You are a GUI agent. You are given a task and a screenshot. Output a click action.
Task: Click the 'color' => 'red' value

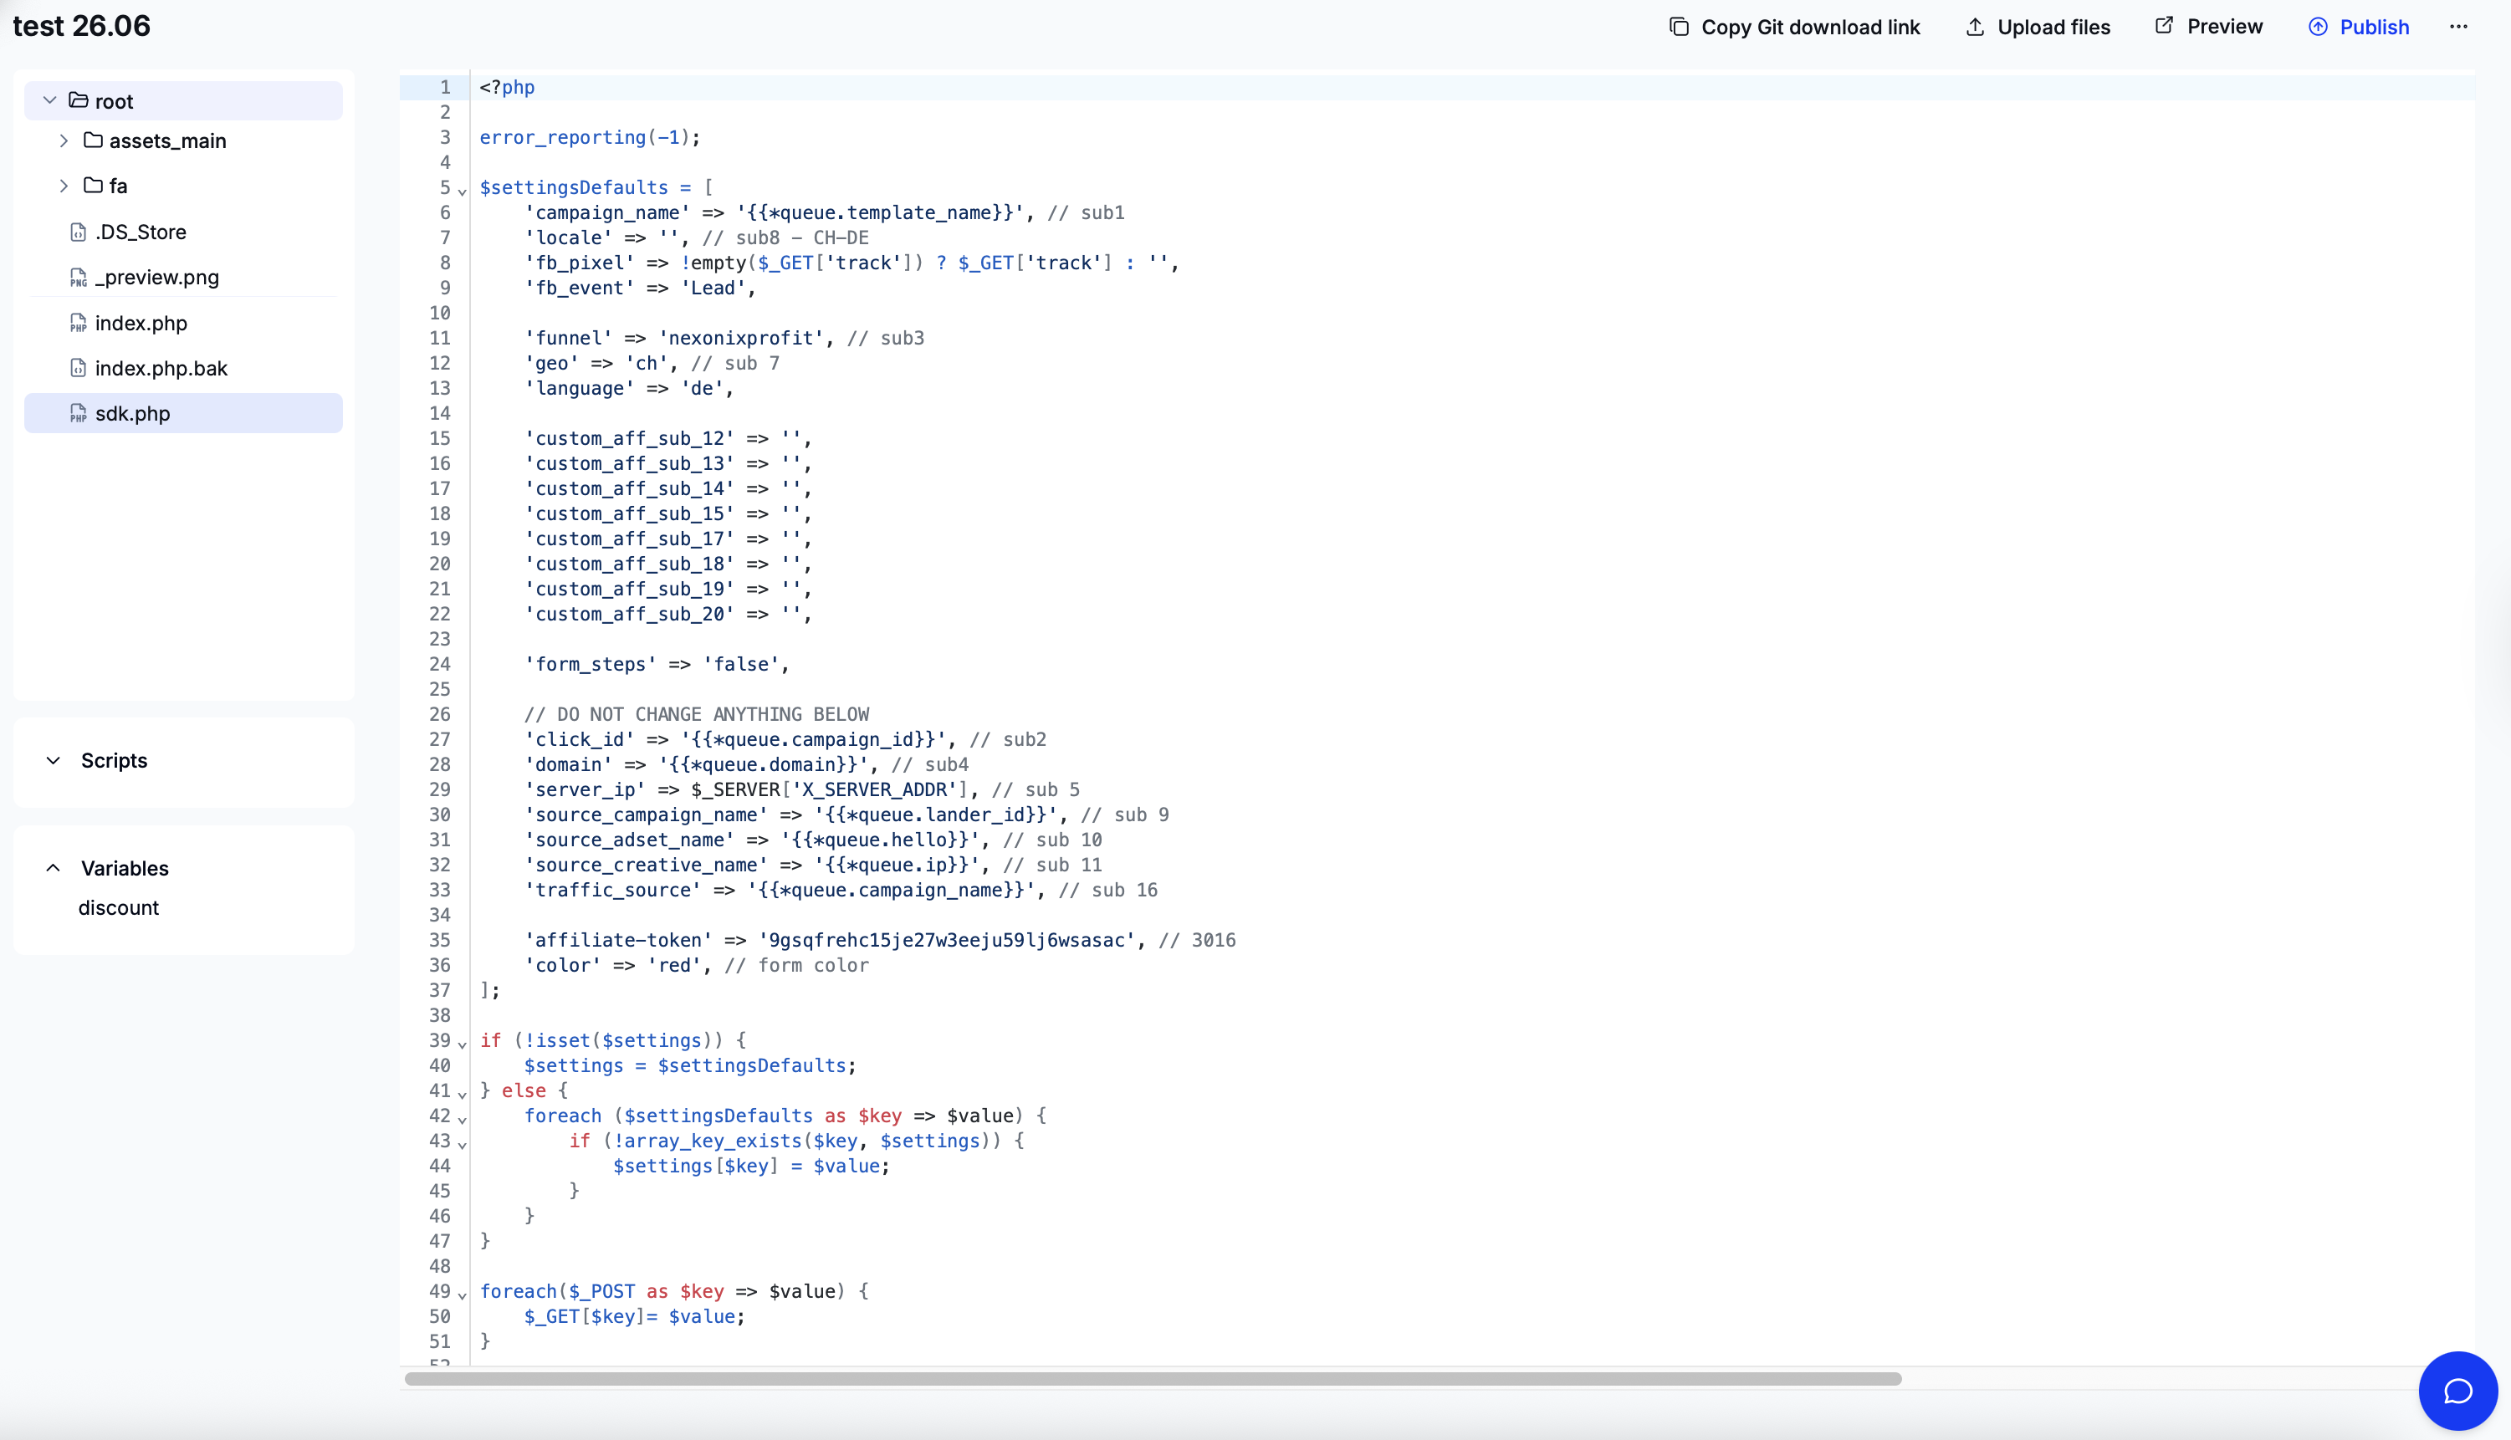(674, 965)
